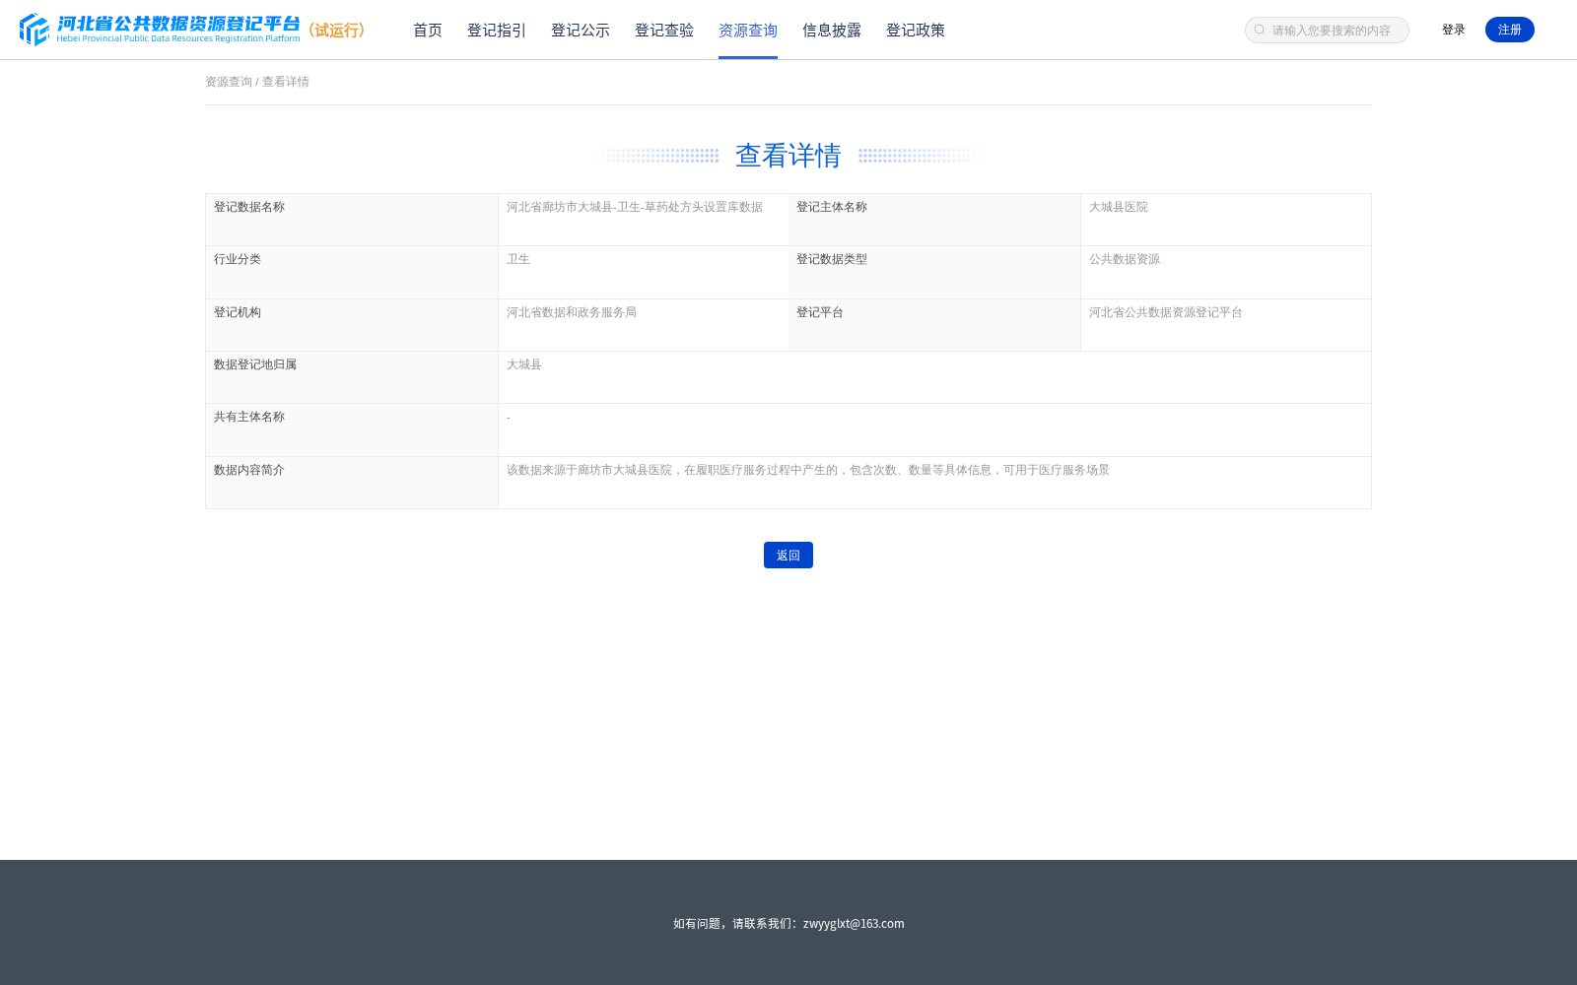
Task: Click the 数据内容简介 description text
Action: pyautogui.click(x=808, y=470)
